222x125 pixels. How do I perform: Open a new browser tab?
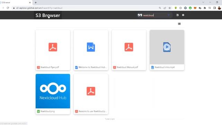point(36,2)
